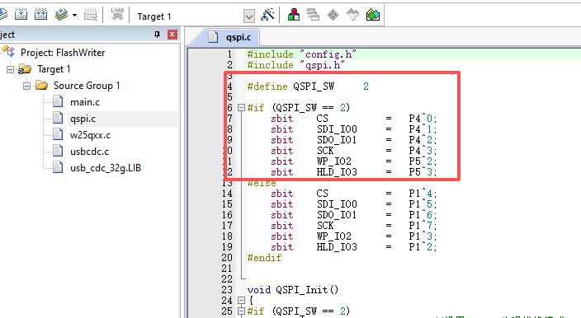Open the Target 1 selection dropdown
The image size is (581, 318).
(249, 16)
